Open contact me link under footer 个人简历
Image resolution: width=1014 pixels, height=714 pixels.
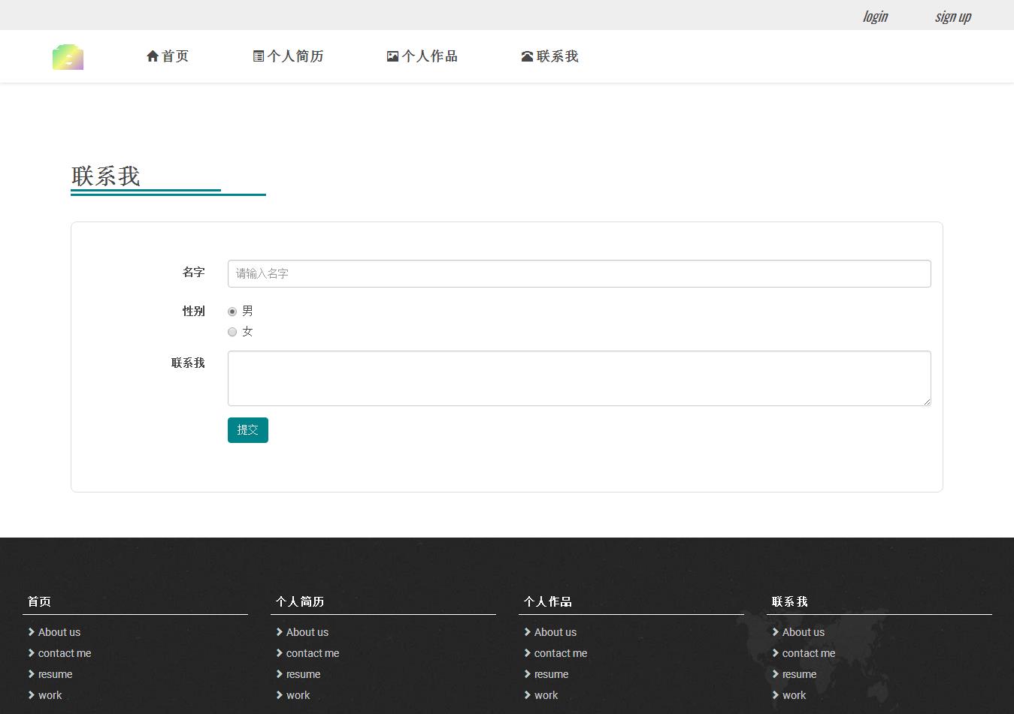tap(313, 653)
